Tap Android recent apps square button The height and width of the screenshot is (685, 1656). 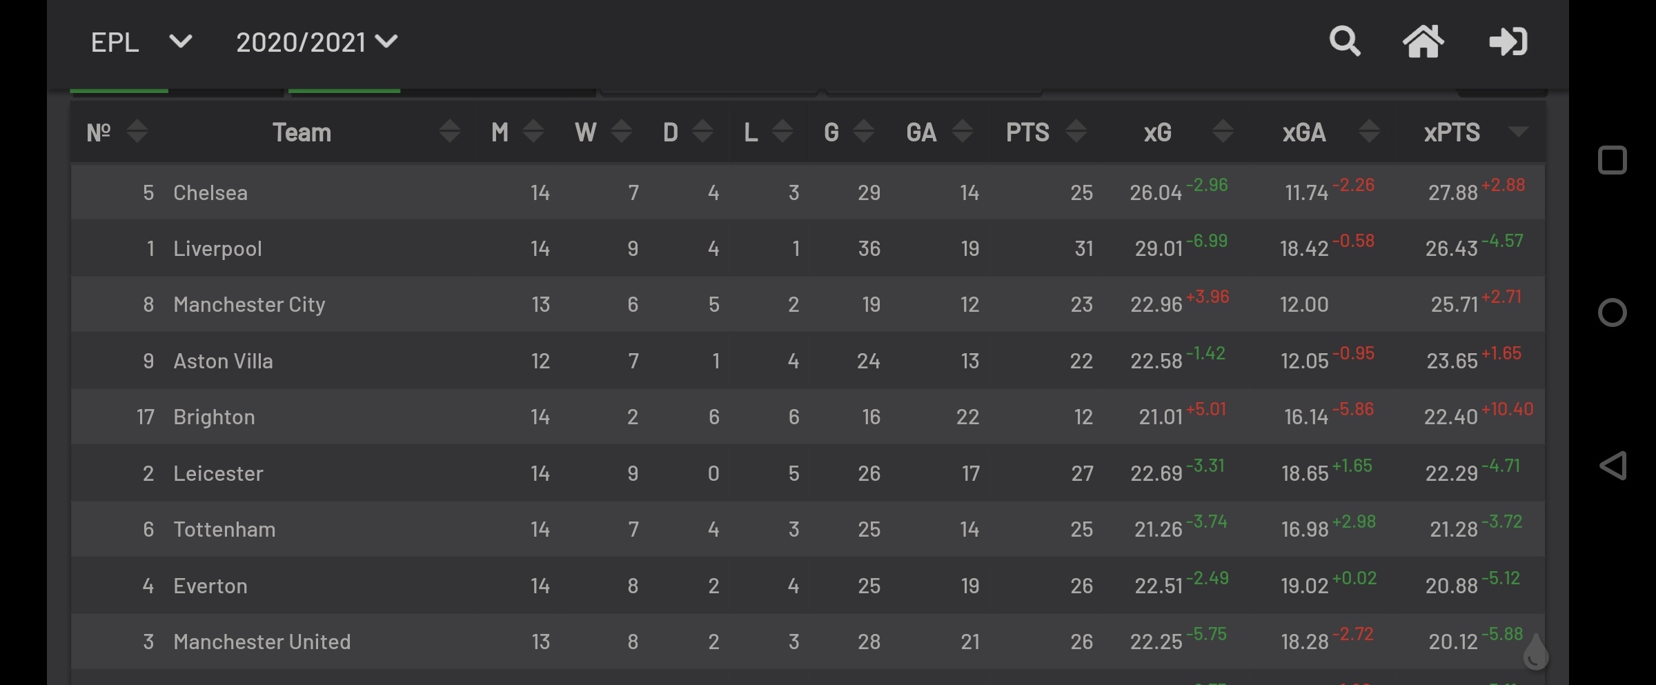1613,160
